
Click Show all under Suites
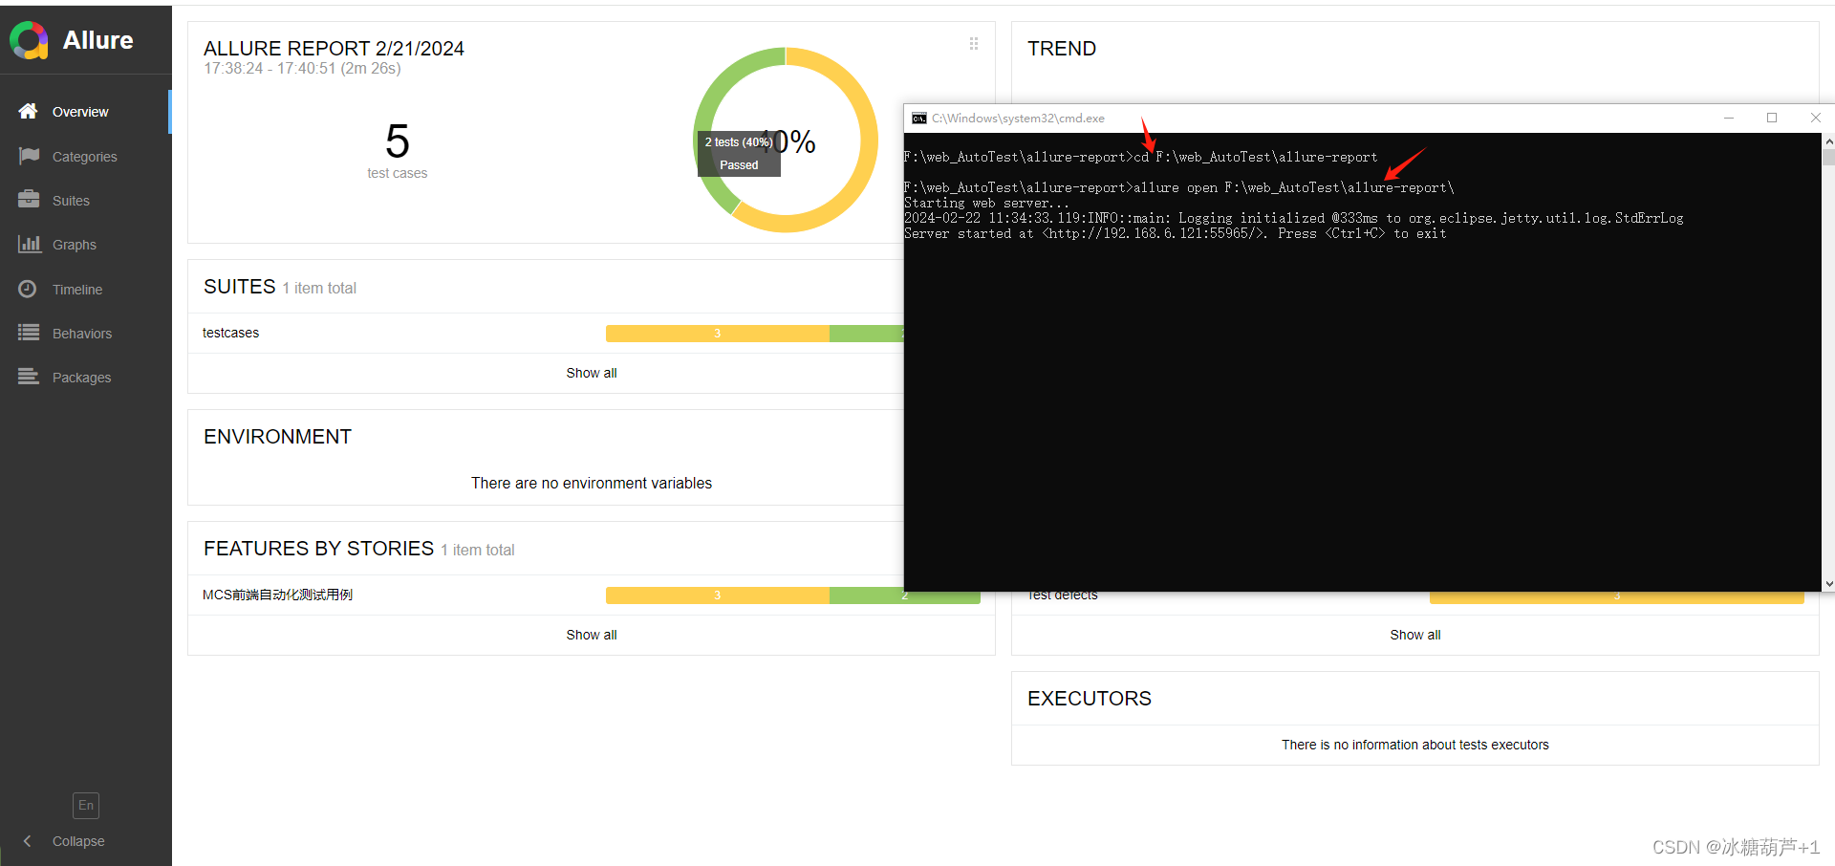(x=592, y=373)
